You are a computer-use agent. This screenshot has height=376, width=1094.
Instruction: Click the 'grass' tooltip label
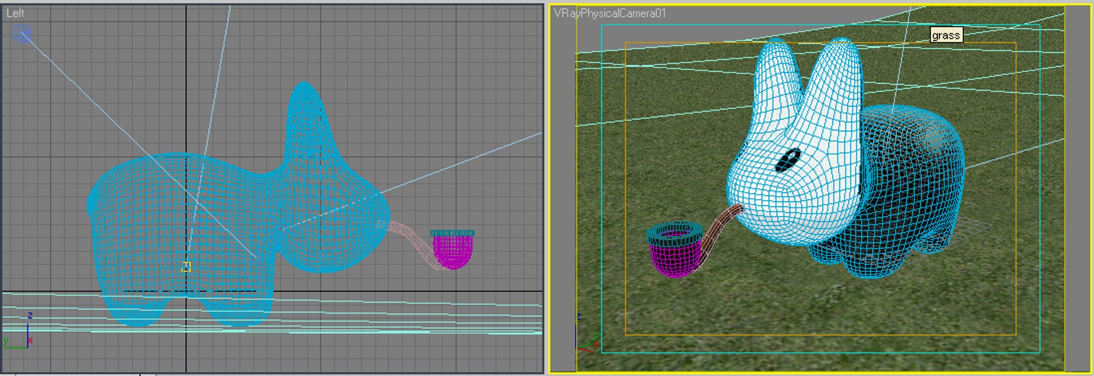point(946,35)
